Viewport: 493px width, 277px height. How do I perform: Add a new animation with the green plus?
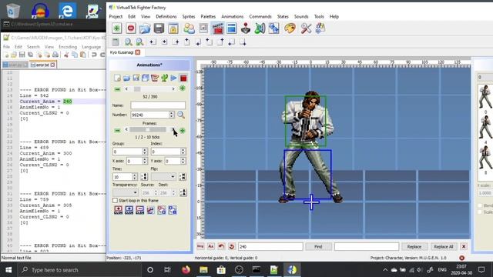183,89
